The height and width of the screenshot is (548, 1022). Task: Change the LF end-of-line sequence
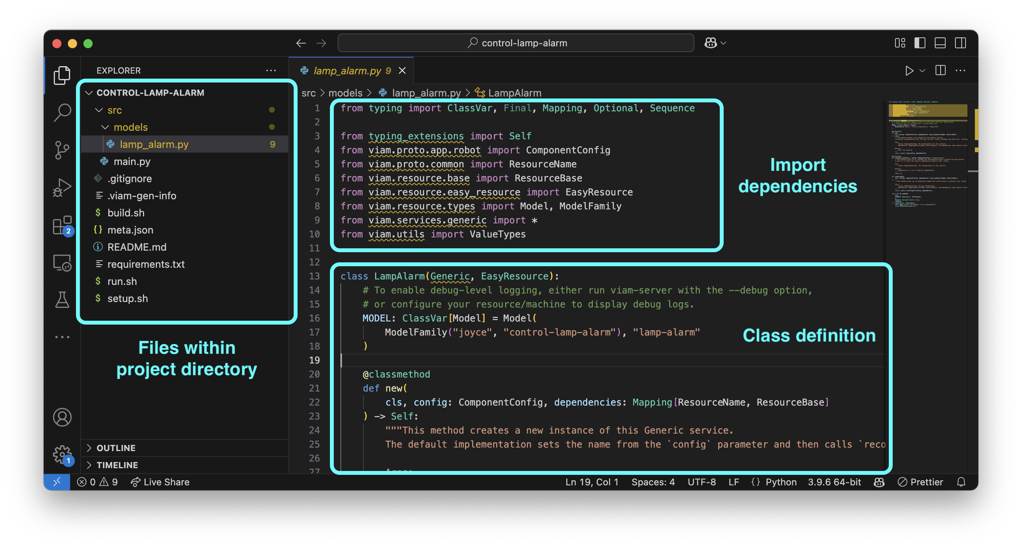[x=733, y=482]
